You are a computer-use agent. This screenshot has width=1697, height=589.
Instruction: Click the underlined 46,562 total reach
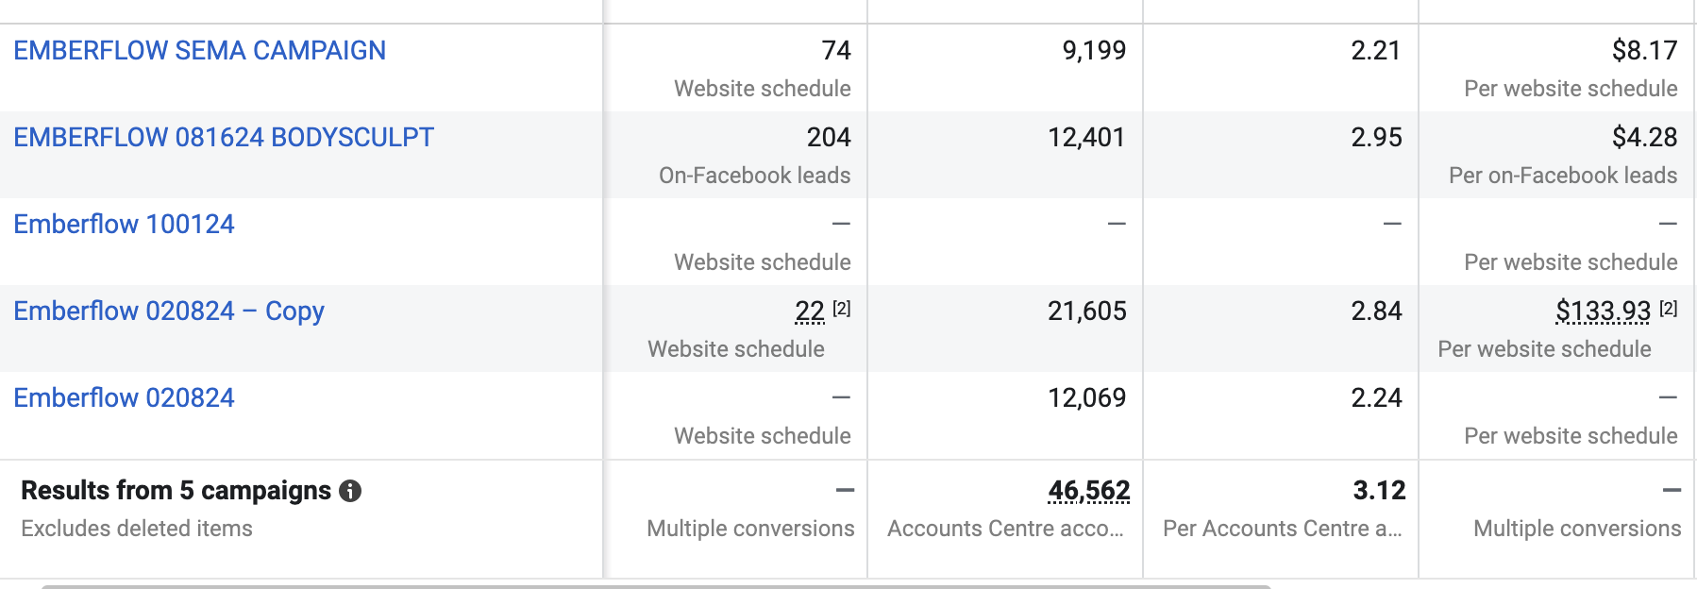(x=1088, y=491)
